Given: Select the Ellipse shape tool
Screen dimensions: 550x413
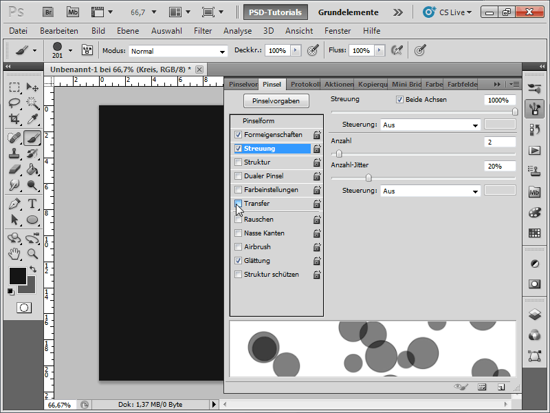Looking at the screenshot, I should 32,220.
